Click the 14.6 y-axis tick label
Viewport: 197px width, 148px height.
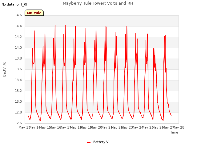pyautogui.click(x=18, y=15)
